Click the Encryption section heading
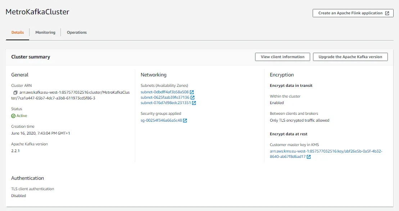The image size is (399, 211). pos(282,75)
